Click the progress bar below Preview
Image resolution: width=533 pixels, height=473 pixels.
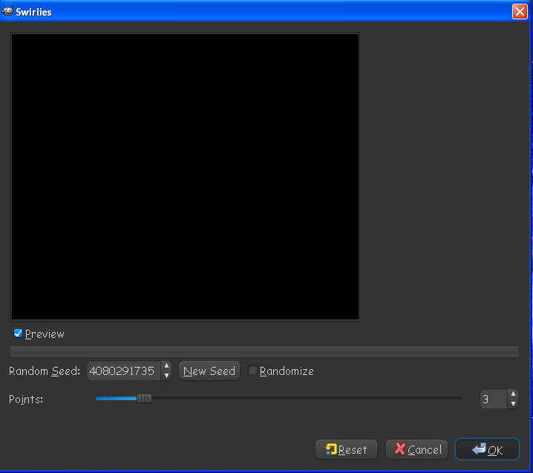coord(264,351)
